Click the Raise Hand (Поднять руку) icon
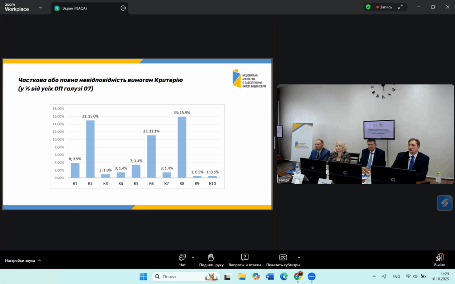Screen dimensions: 455x284 click(x=211, y=257)
